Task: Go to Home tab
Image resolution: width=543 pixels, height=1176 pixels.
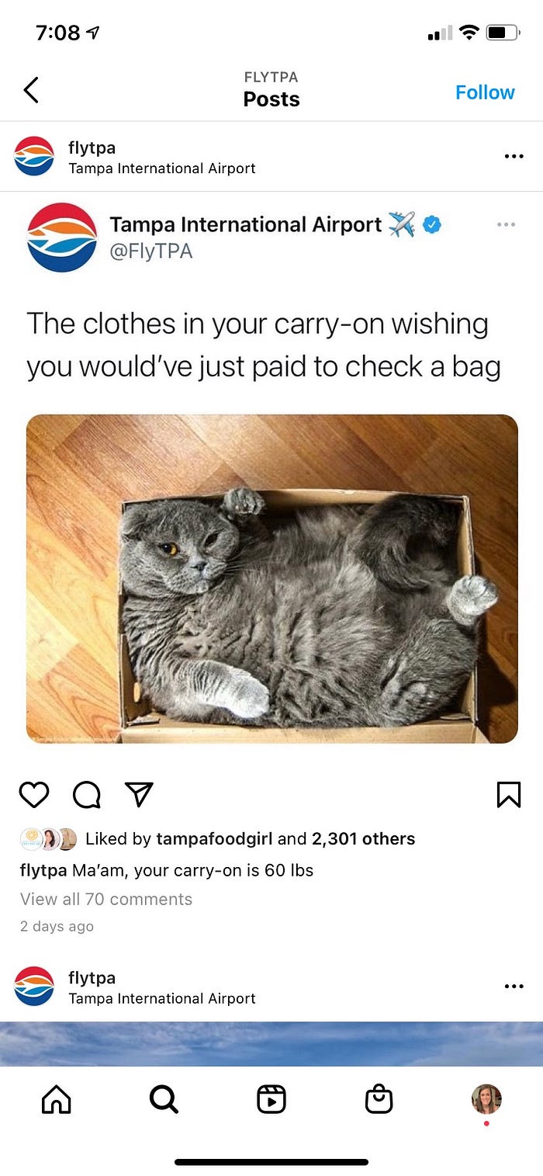Action: tap(56, 1099)
